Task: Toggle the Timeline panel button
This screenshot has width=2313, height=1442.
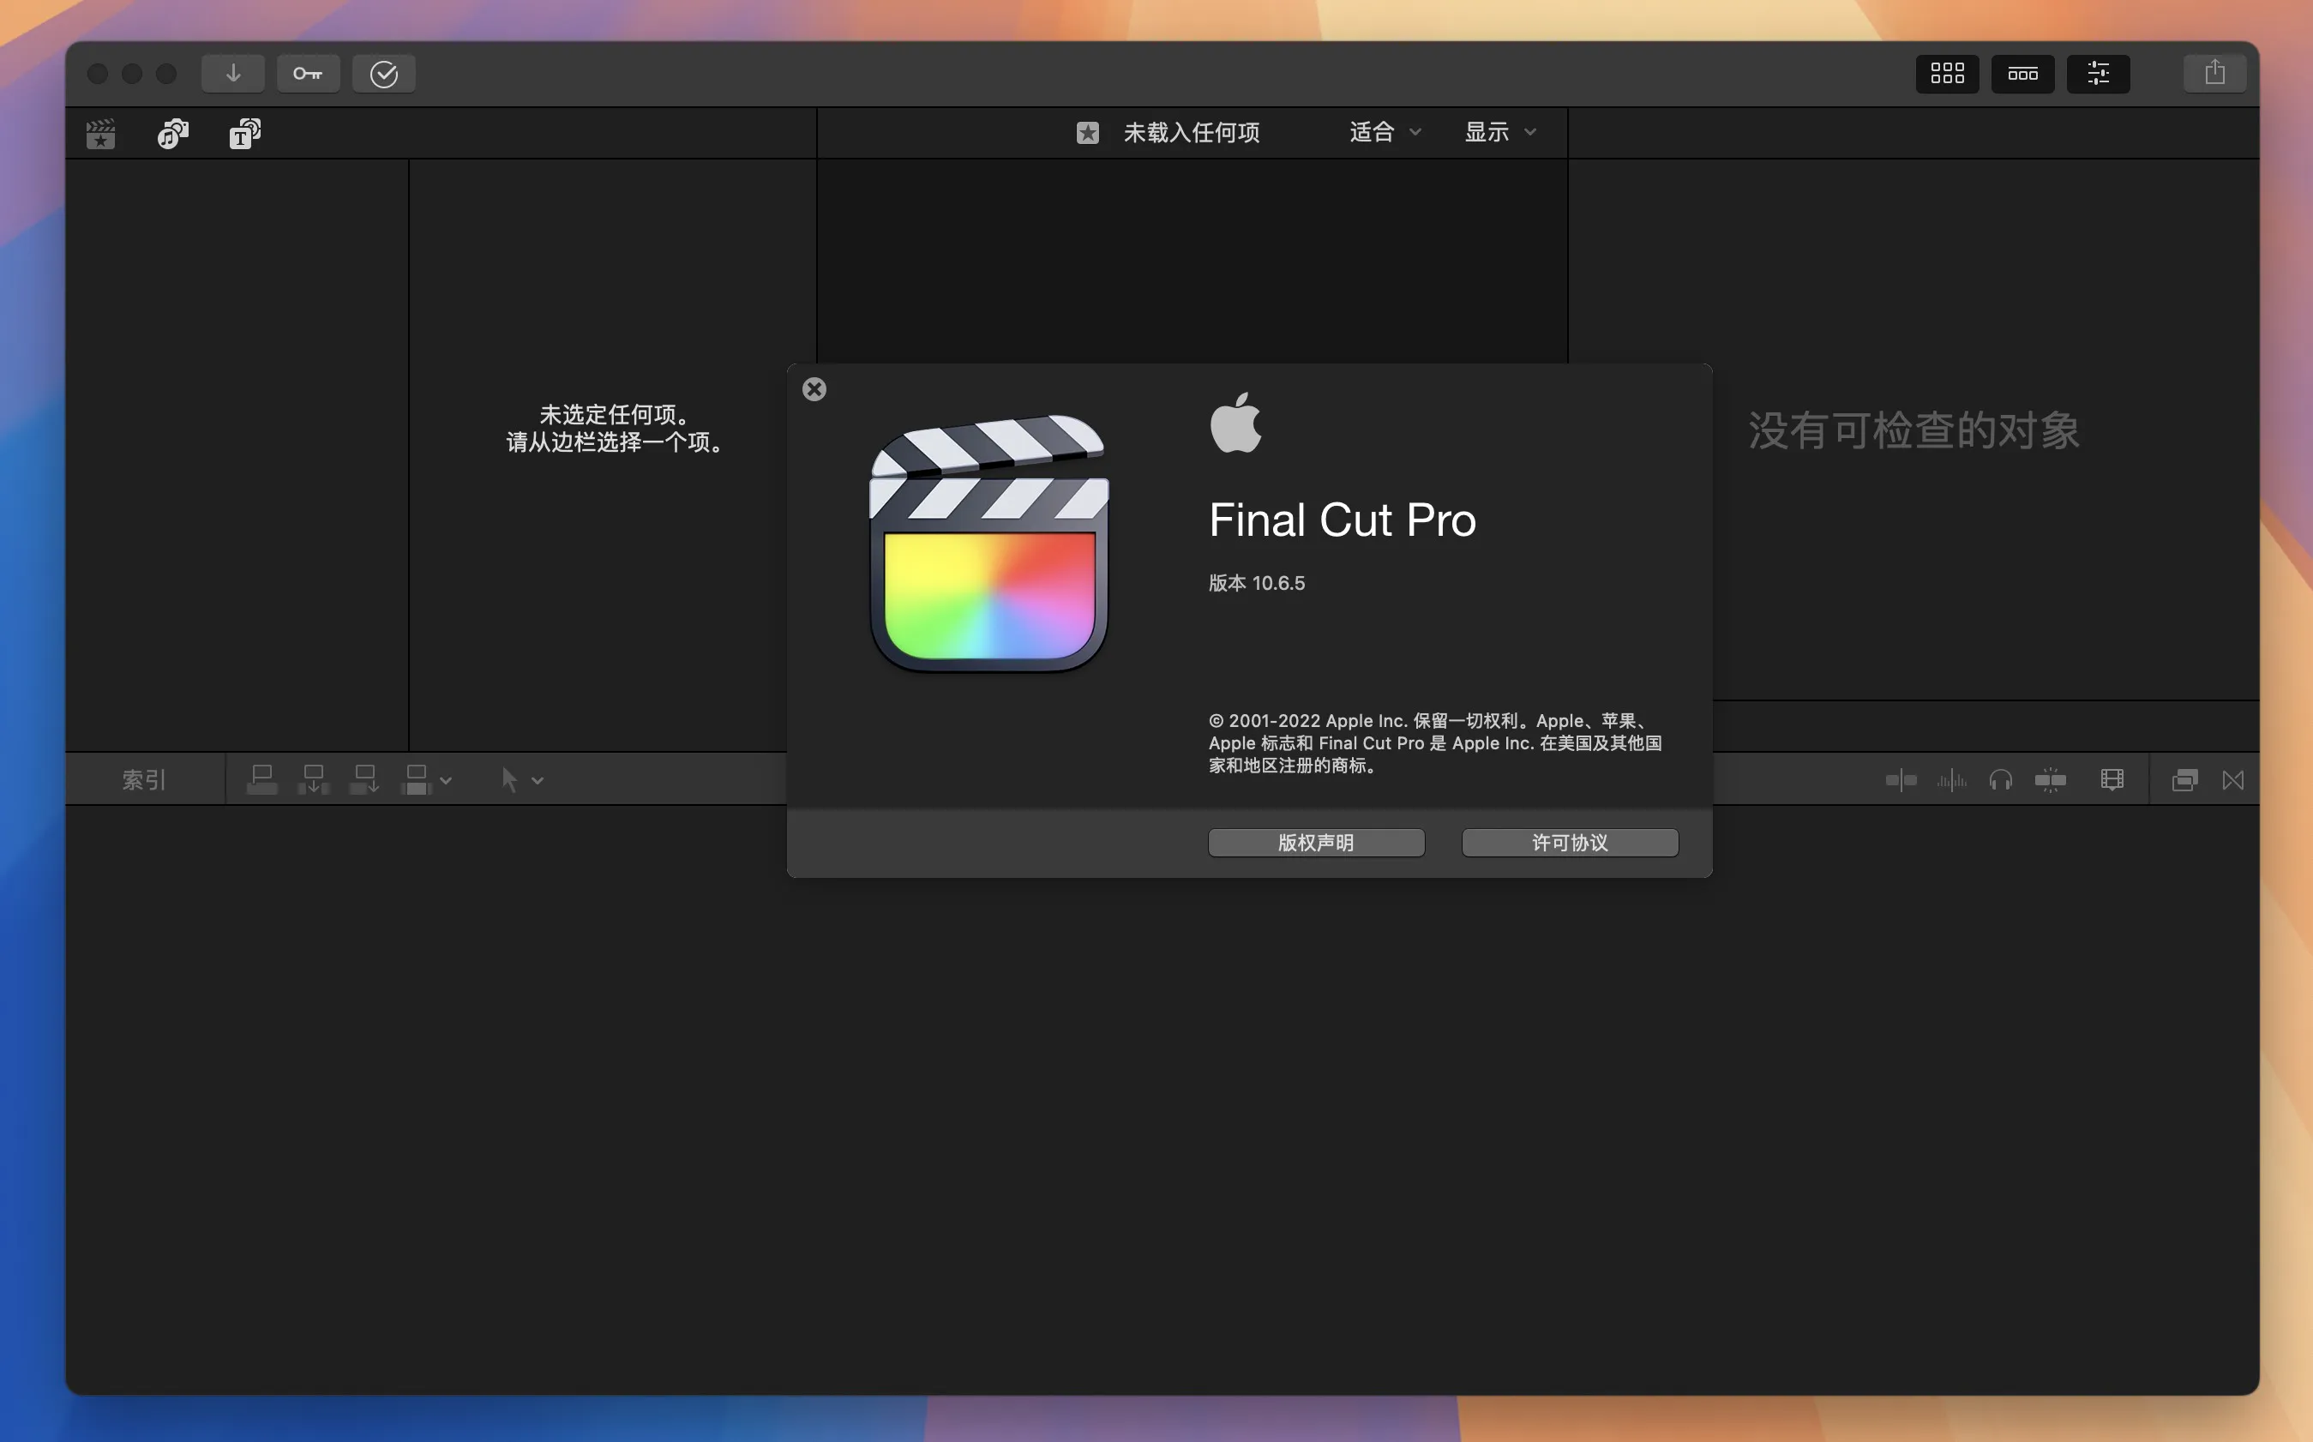Action: click(x=2022, y=74)
